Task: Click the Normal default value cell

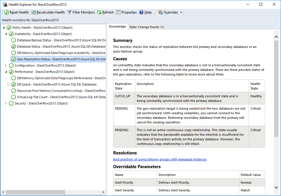Action: [252, 183]
